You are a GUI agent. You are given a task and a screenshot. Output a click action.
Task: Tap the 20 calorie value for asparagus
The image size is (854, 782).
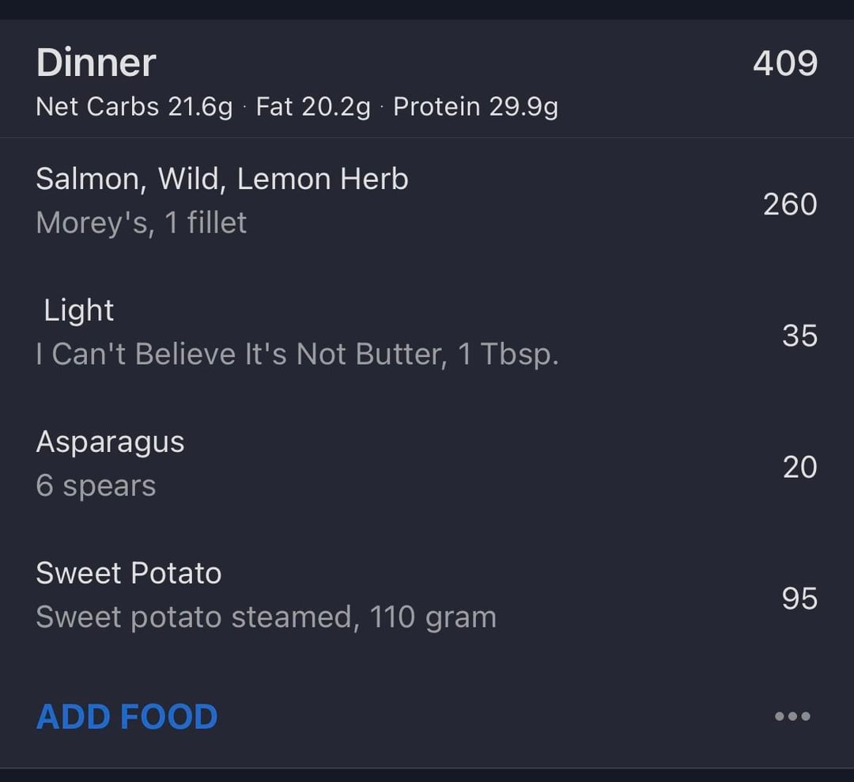(x=799, y=467)
